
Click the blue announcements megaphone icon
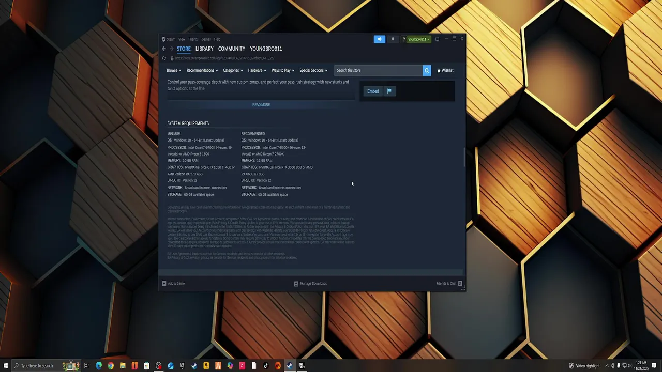(x=379, y=39)
